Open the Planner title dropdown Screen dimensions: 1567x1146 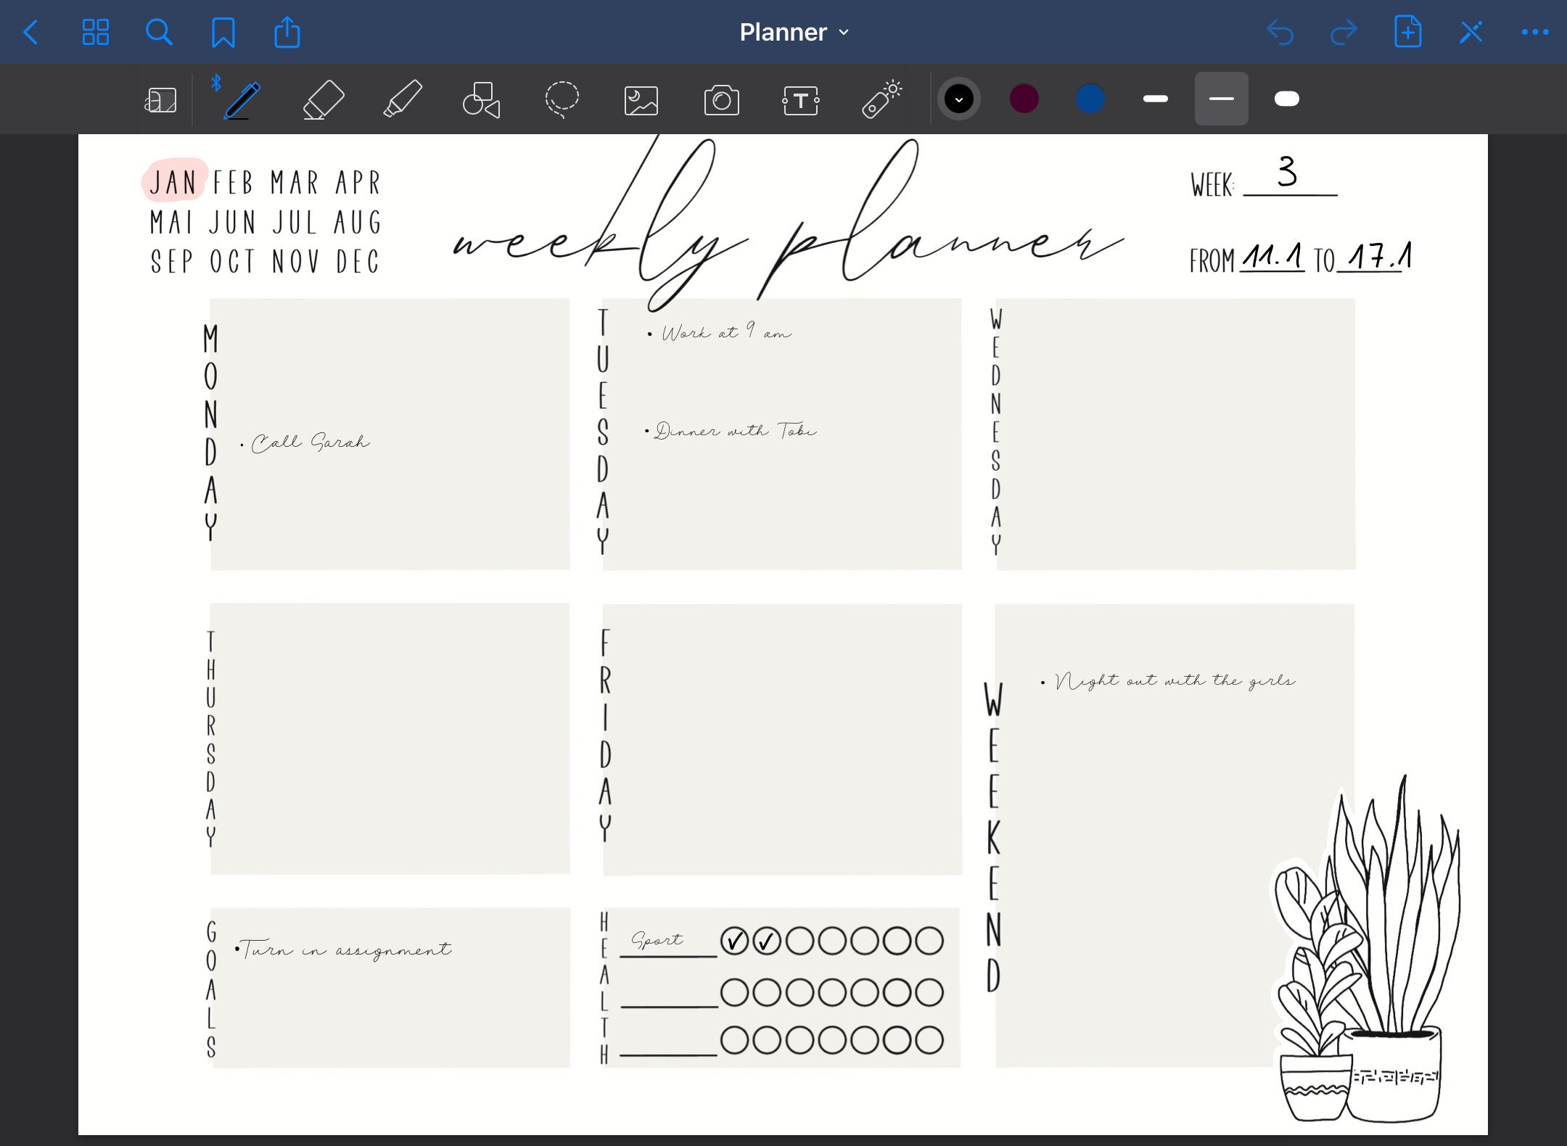(x=844, y=32)
